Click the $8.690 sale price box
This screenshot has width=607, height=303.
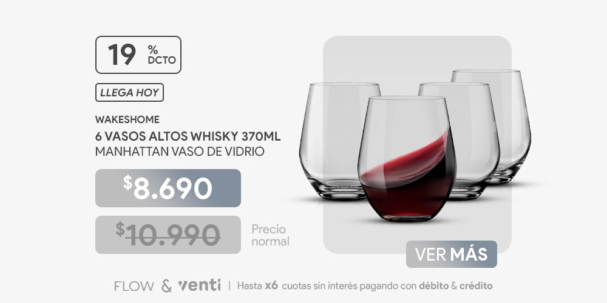click(x=168, y=188)
